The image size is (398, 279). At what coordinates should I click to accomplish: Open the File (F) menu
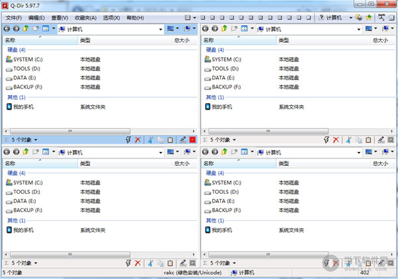tap(14, 18)
